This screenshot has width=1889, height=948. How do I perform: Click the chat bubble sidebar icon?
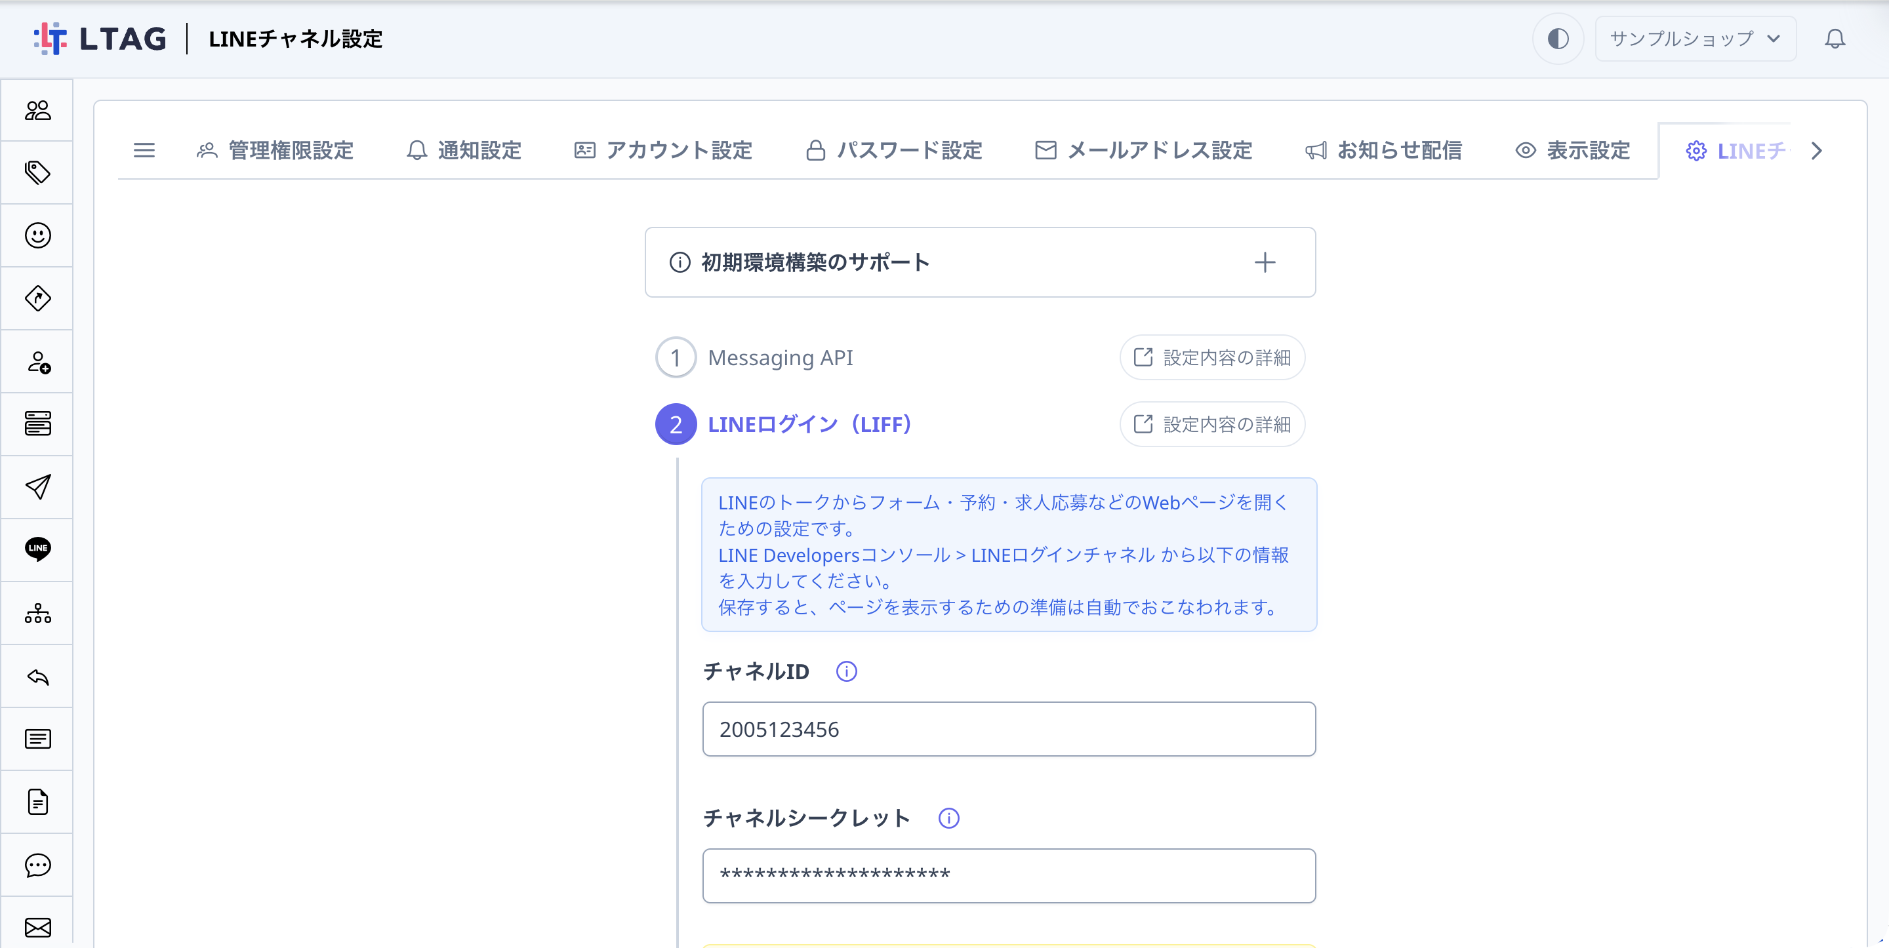pyautogui.click(x=37, y=865)
